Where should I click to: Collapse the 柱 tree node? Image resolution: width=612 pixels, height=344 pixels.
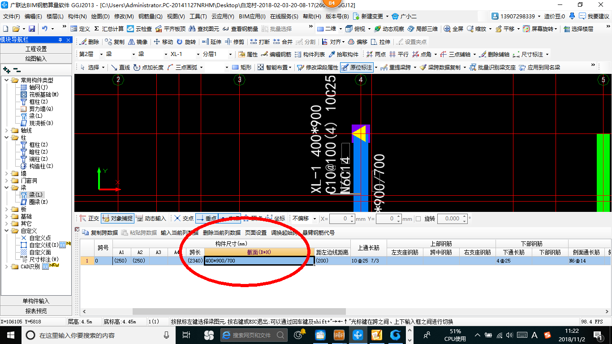pos(6,138)
